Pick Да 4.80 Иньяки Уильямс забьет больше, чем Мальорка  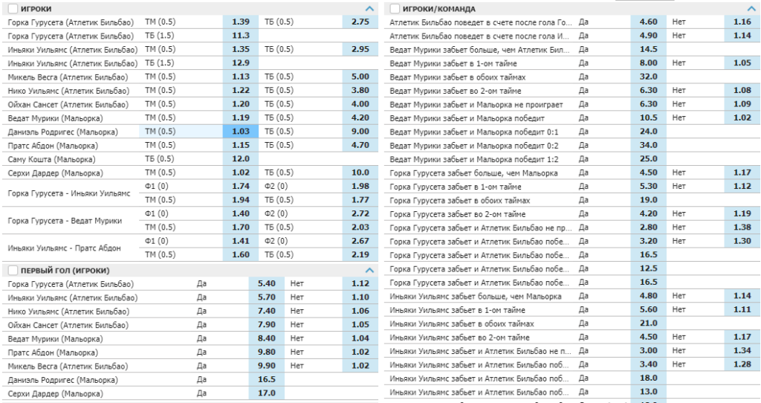pos(648,296)
